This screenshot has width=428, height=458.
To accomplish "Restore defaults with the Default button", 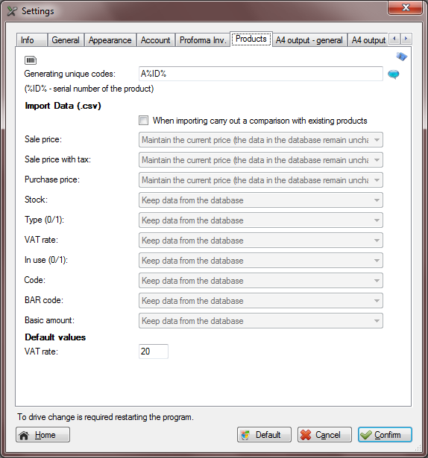I will coord(264,435).
